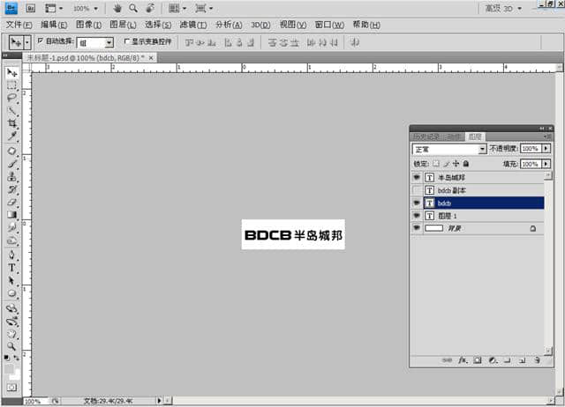Launch Bridge with the Br icon
The image size is (565, 407).
click(32, 8)
